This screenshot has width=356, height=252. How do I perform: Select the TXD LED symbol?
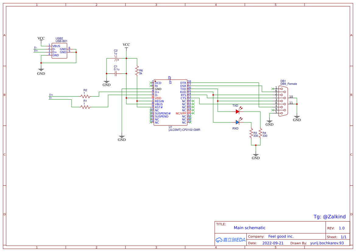coord(238,112)
